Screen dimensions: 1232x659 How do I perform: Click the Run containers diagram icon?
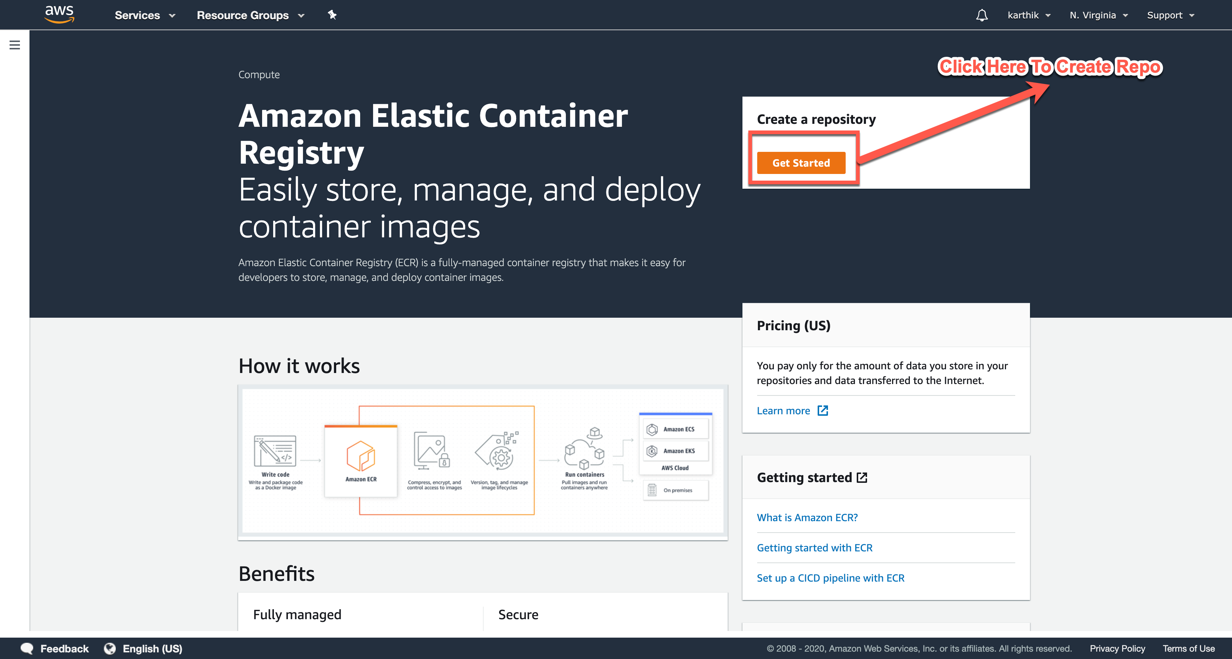[x=584, y=449]
